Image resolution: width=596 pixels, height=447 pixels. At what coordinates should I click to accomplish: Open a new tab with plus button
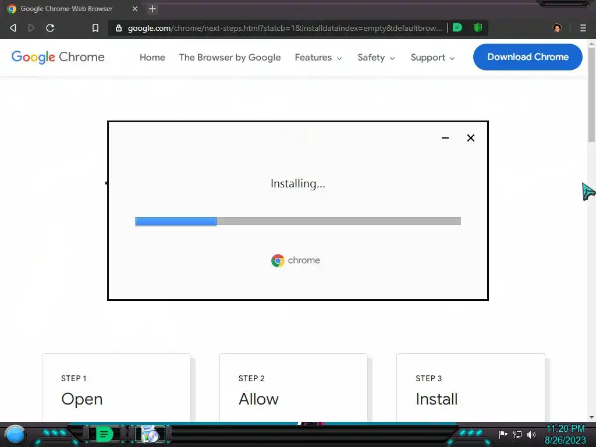pos(152,9)
